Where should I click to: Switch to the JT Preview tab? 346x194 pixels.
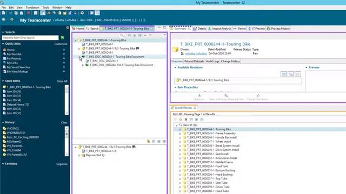(256, 29)
